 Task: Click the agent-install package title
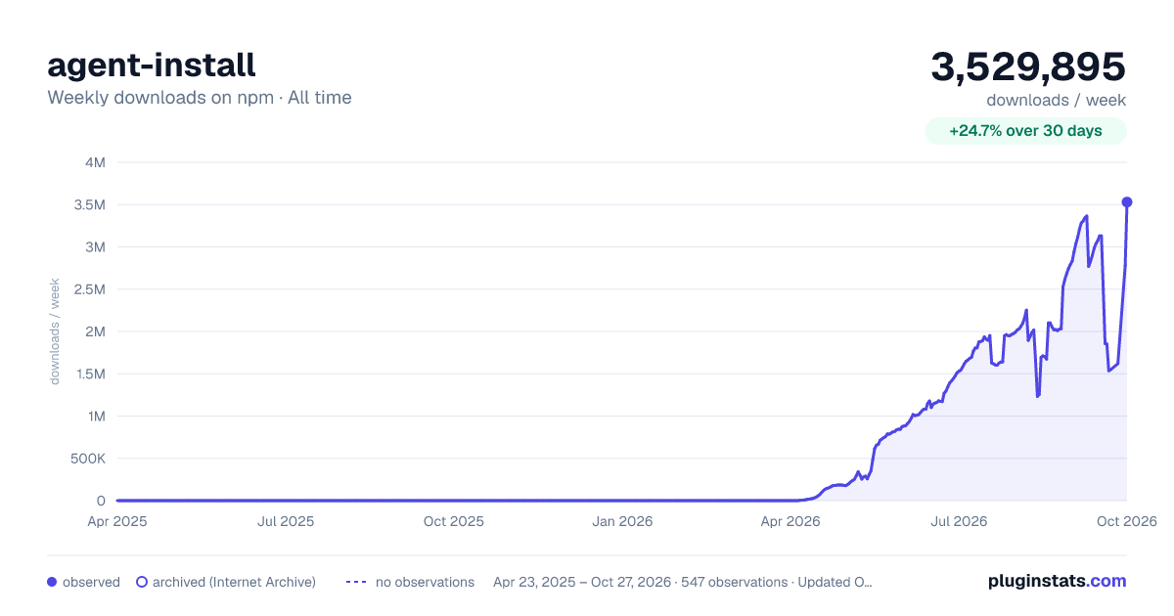click(152, 65)
